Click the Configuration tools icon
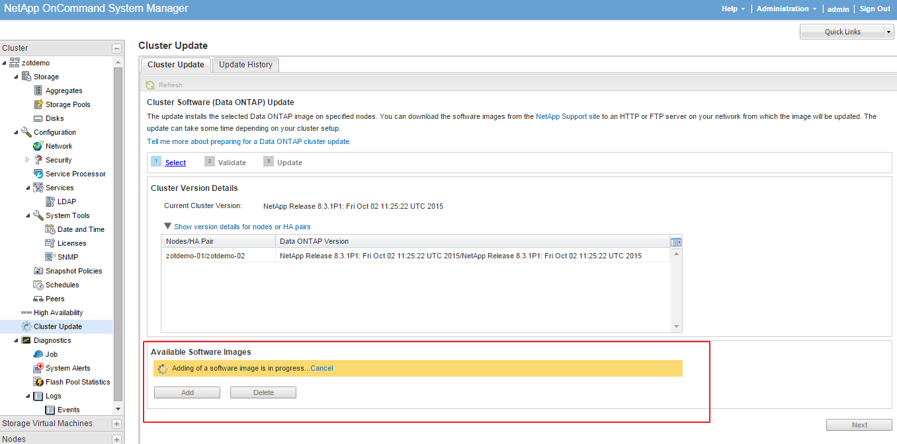 [x=26, y=132]
